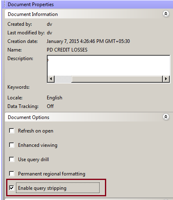
Task: Click the Locale value English
Action: (55, 98)
